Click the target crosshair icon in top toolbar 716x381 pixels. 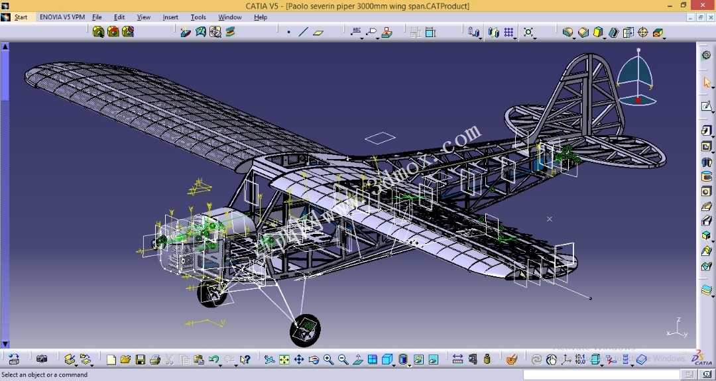[x=642, y=32]
